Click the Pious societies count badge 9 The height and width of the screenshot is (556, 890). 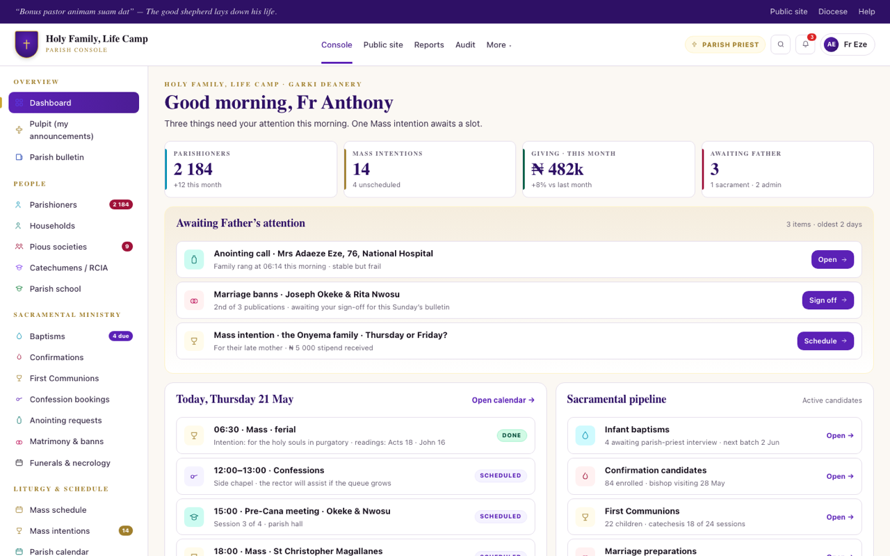tap(127, 247)
